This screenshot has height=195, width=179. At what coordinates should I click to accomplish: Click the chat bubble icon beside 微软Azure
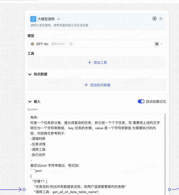tap(71, 44)
